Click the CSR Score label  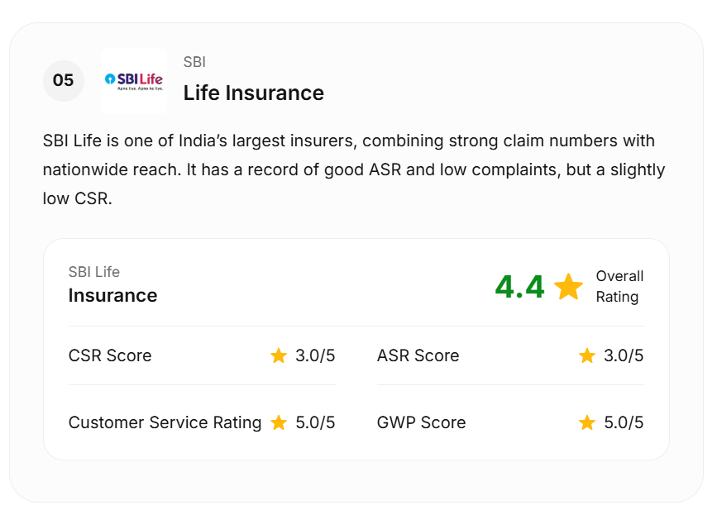tap(110, 355)
